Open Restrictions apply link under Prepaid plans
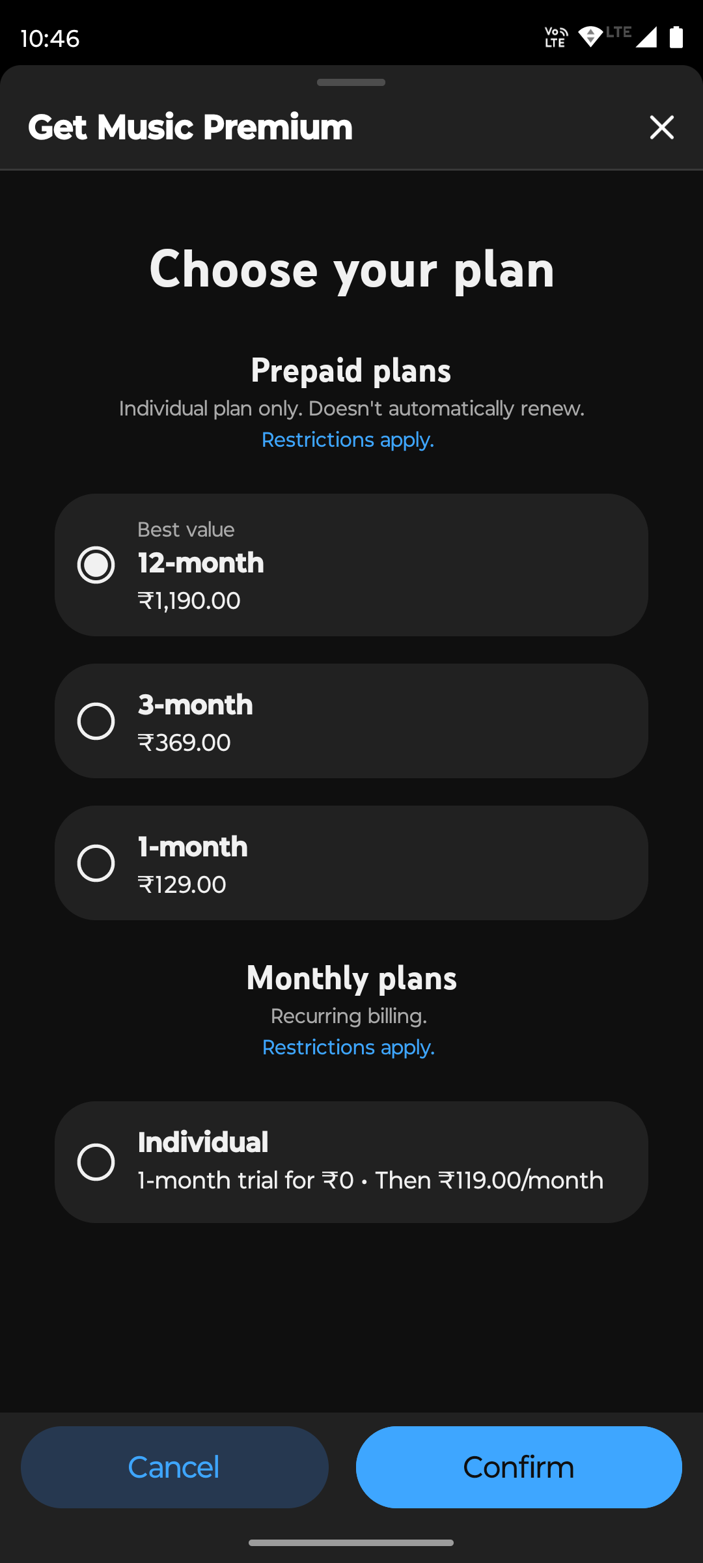 (348, 440)
